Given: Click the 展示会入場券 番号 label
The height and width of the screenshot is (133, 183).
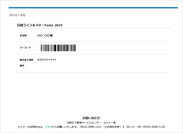Looking at the screenshot, I should 26,63.
